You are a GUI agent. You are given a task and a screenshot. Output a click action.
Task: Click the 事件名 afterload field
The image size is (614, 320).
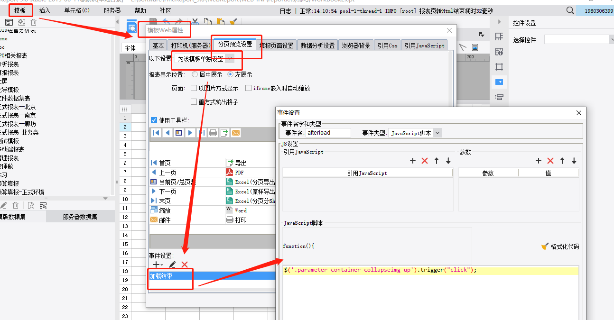click(x=328, y=133)
